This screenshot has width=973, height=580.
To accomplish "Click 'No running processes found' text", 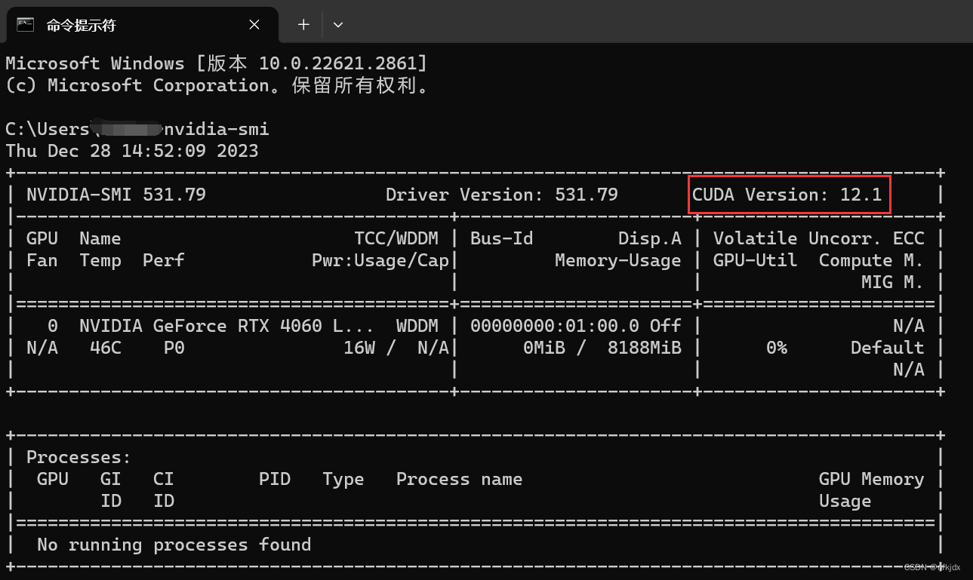I will 174,545.
